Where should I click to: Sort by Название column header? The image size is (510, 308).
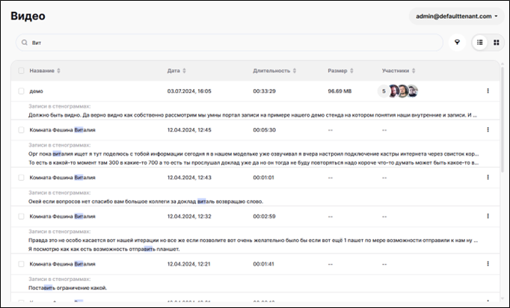(45, 71)
